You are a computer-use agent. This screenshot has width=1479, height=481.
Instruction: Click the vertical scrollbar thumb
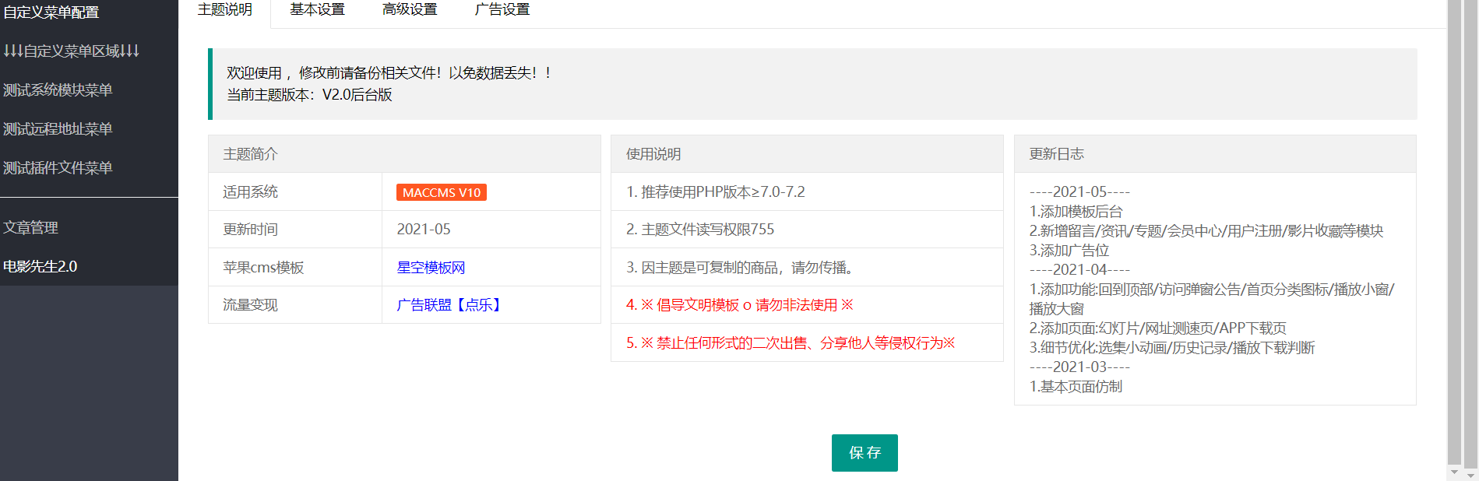pyautogui.click(x=1453, y=233)
